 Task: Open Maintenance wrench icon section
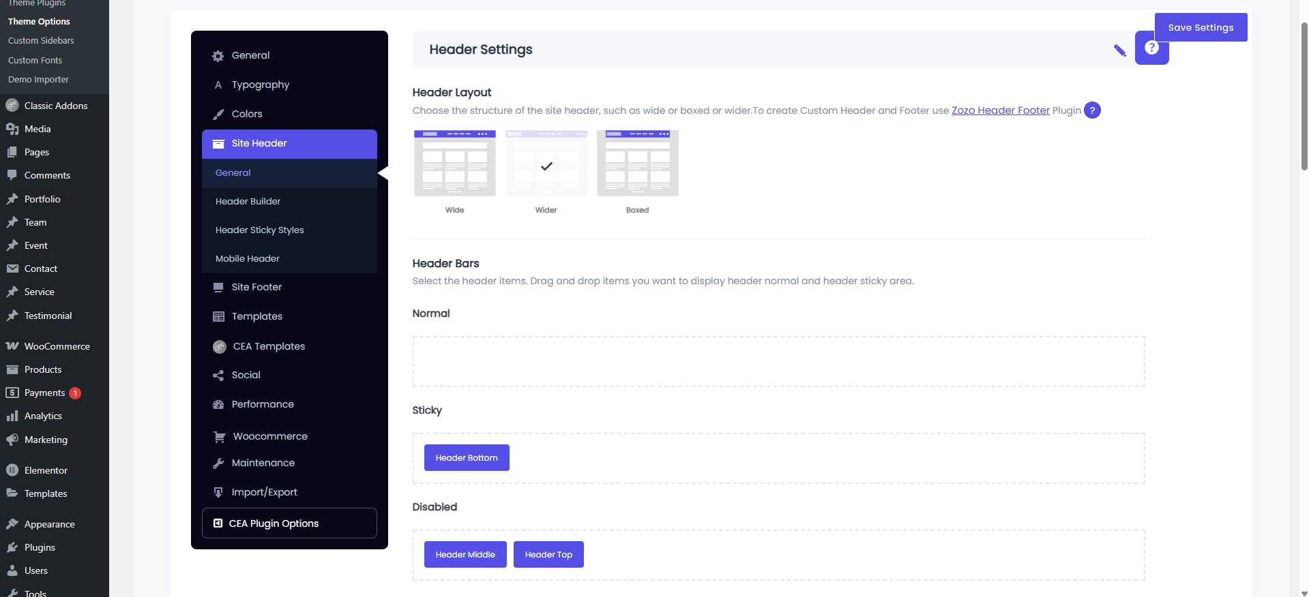pyautogui.click(x=263, y=463)
